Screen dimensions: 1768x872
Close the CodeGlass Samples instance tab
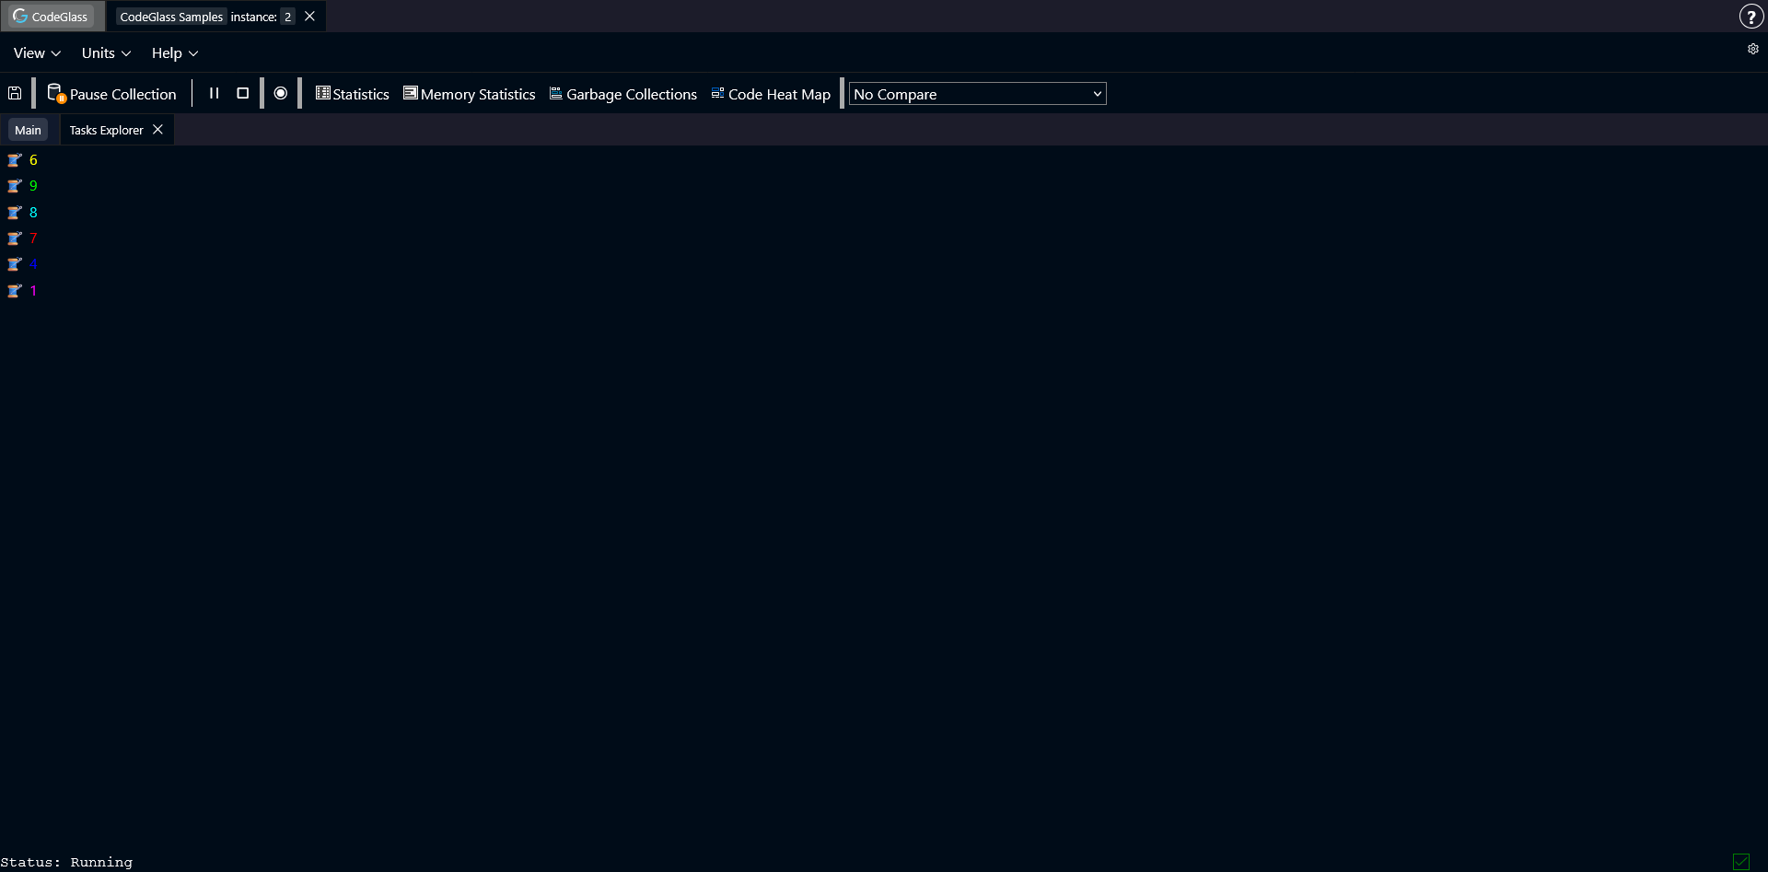tap(309, 16)
